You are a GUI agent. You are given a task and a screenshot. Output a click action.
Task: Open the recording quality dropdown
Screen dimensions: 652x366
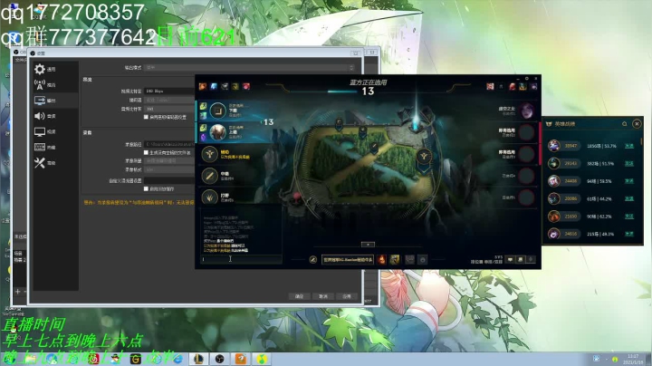pos(169,160)
